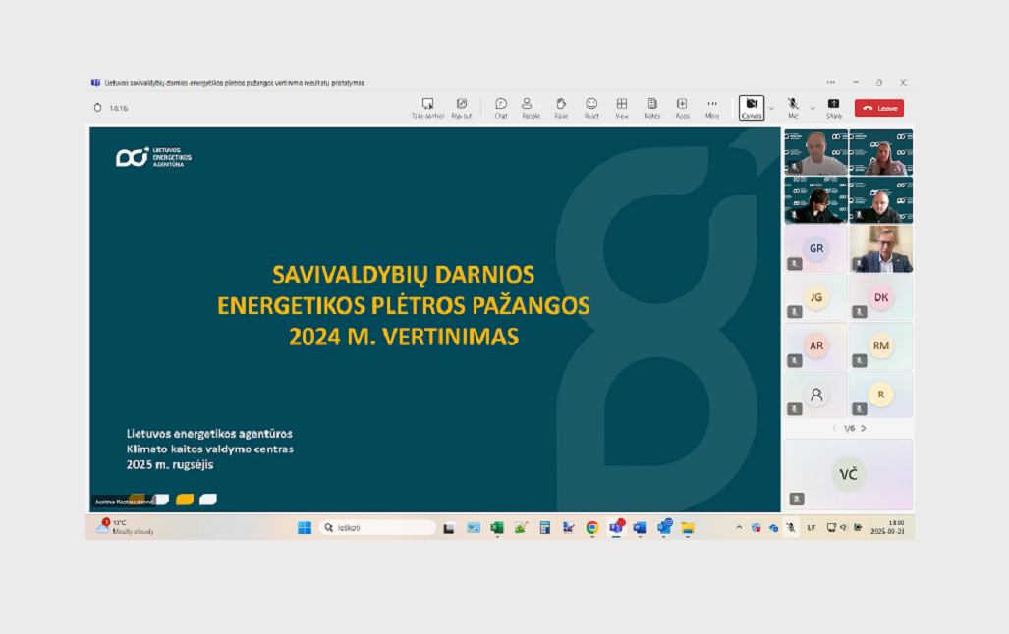Pop out the shared content
1009x634 pixels.
[462, 108]
